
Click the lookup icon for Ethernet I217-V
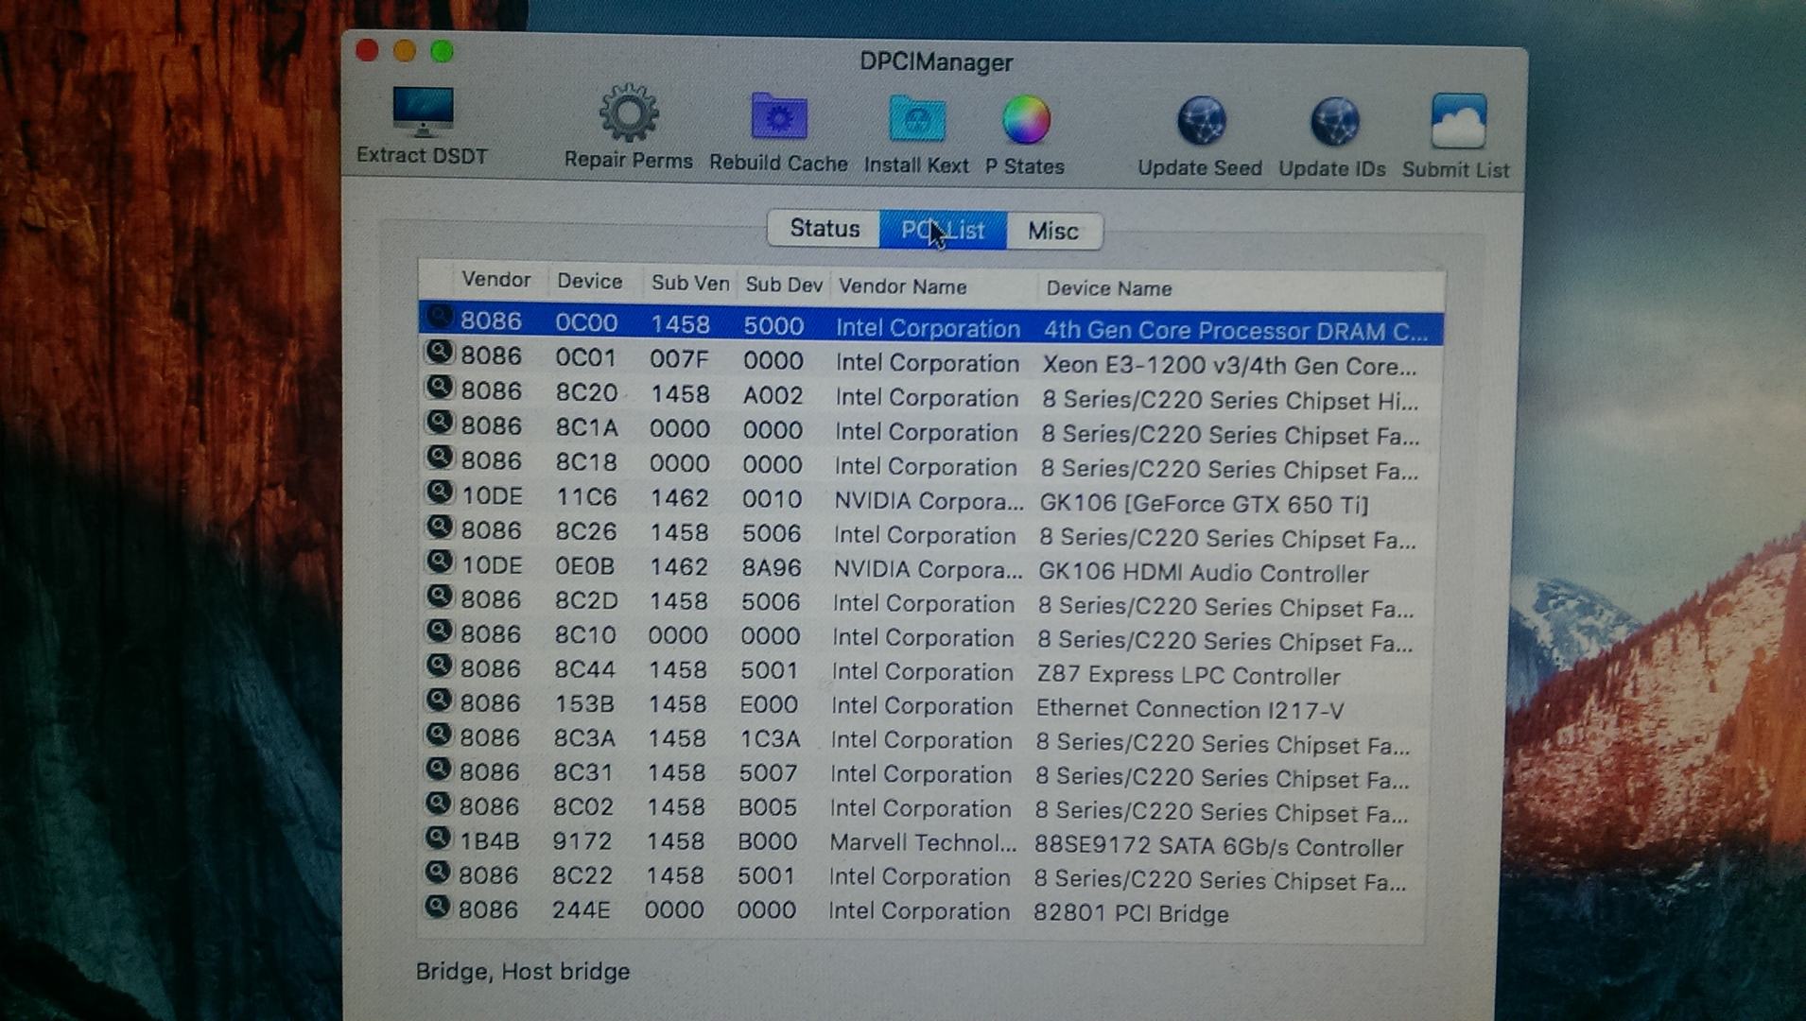439,700
